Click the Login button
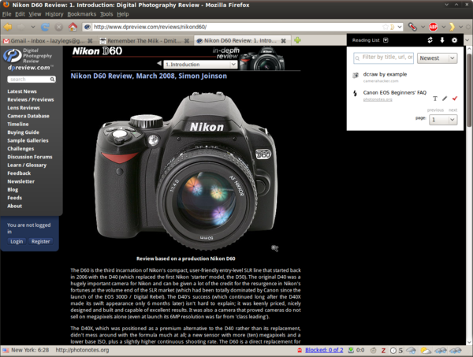The image size is (473, 357). 17,241
